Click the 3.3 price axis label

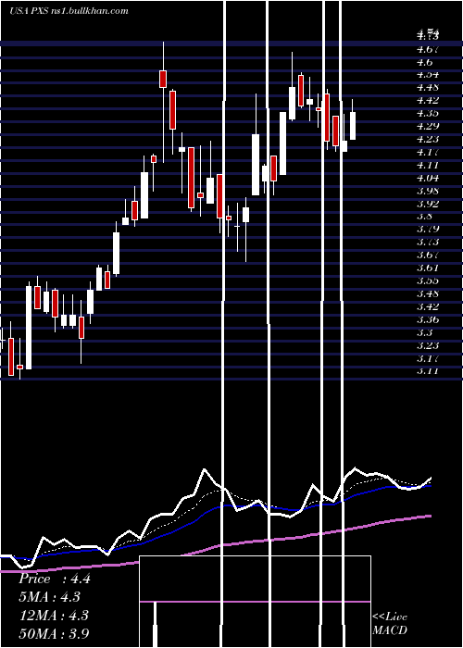point(425,332)
